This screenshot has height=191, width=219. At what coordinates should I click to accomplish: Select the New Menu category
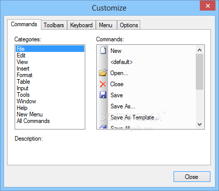[x=50, y=114]
